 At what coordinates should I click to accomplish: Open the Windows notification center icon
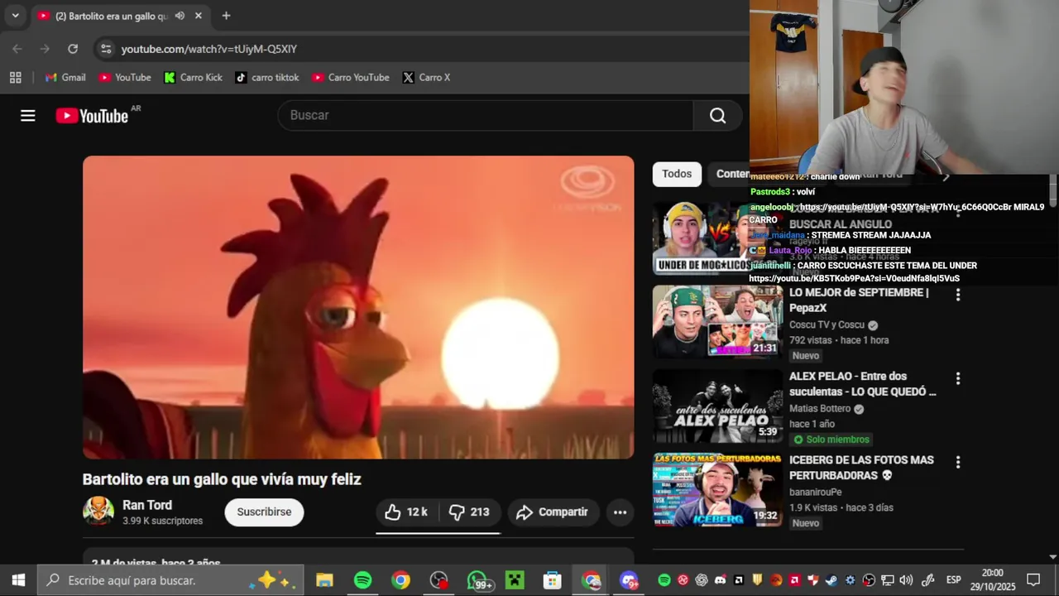[x=1033, y=580]
